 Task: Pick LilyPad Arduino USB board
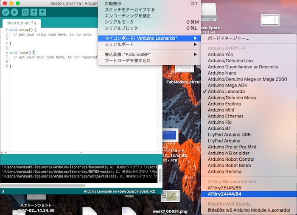249,134
